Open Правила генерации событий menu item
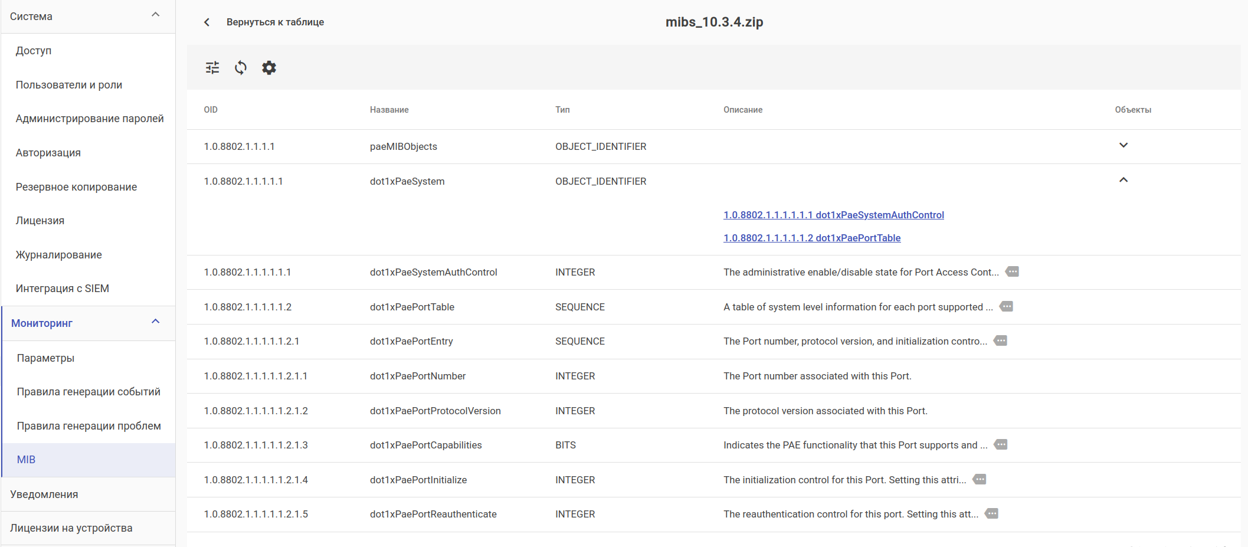 (89, 392)
